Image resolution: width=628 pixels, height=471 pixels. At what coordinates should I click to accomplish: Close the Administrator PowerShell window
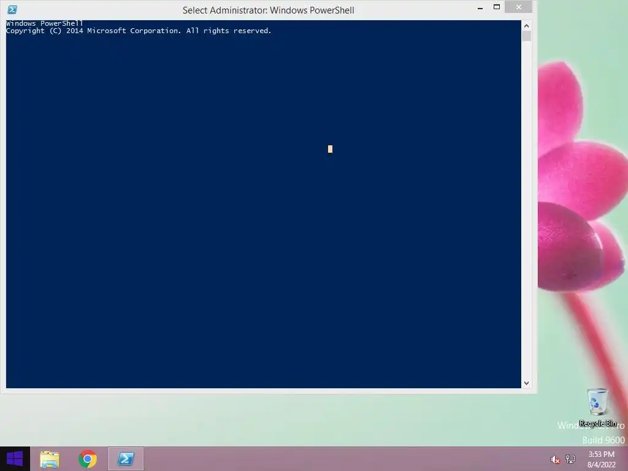pos(519,7)
